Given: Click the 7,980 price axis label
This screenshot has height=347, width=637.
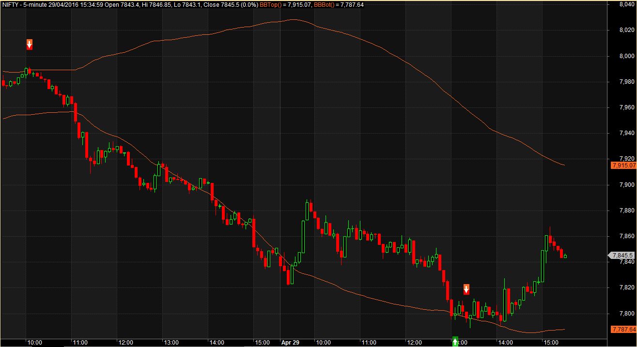Looking at the screenshot, I should tap(627, 81).
